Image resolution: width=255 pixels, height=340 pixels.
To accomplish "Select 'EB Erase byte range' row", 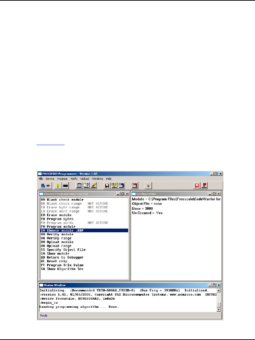I will (x=84, y=207).
